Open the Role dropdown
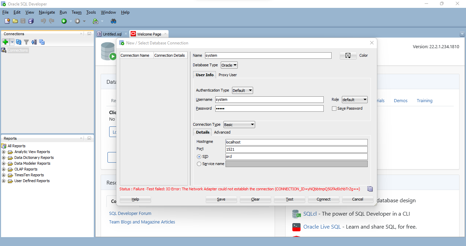The height and width of the screenshot is (246, 466). [355, 100]
